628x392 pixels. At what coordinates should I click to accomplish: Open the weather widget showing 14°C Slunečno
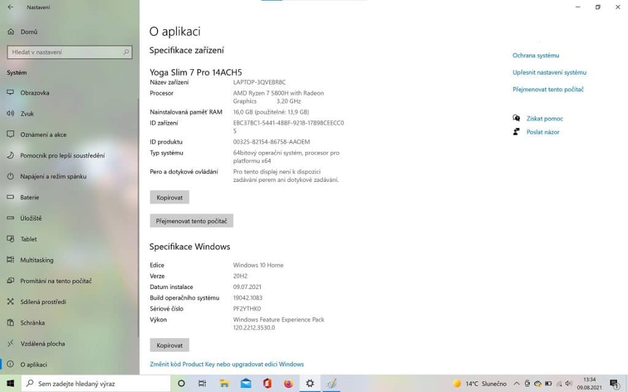tap(480, 383)
